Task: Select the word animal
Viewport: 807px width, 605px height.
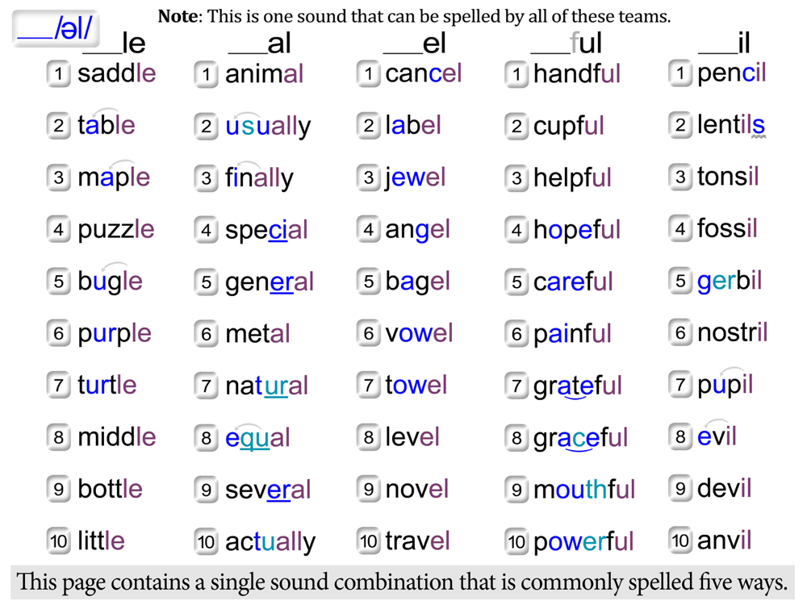Action: tap(264, 73)
